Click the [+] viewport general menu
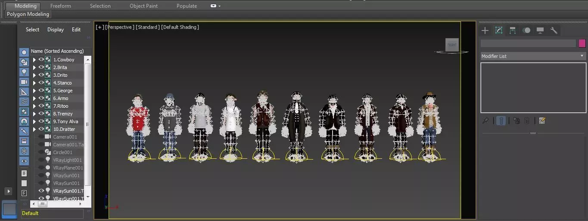 click(x=100, y=27)
